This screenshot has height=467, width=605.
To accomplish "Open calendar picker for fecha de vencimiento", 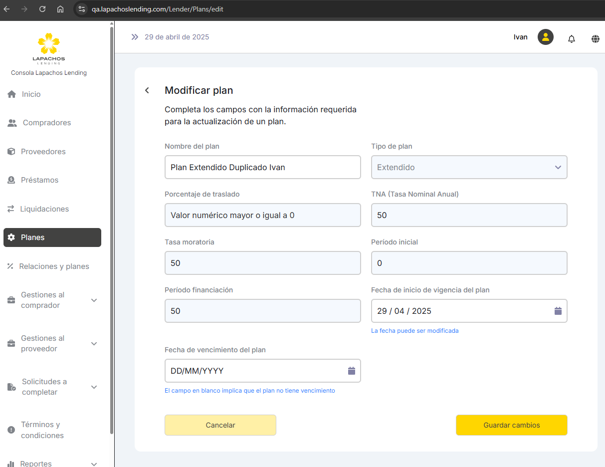I will click(x=351, y=371).
